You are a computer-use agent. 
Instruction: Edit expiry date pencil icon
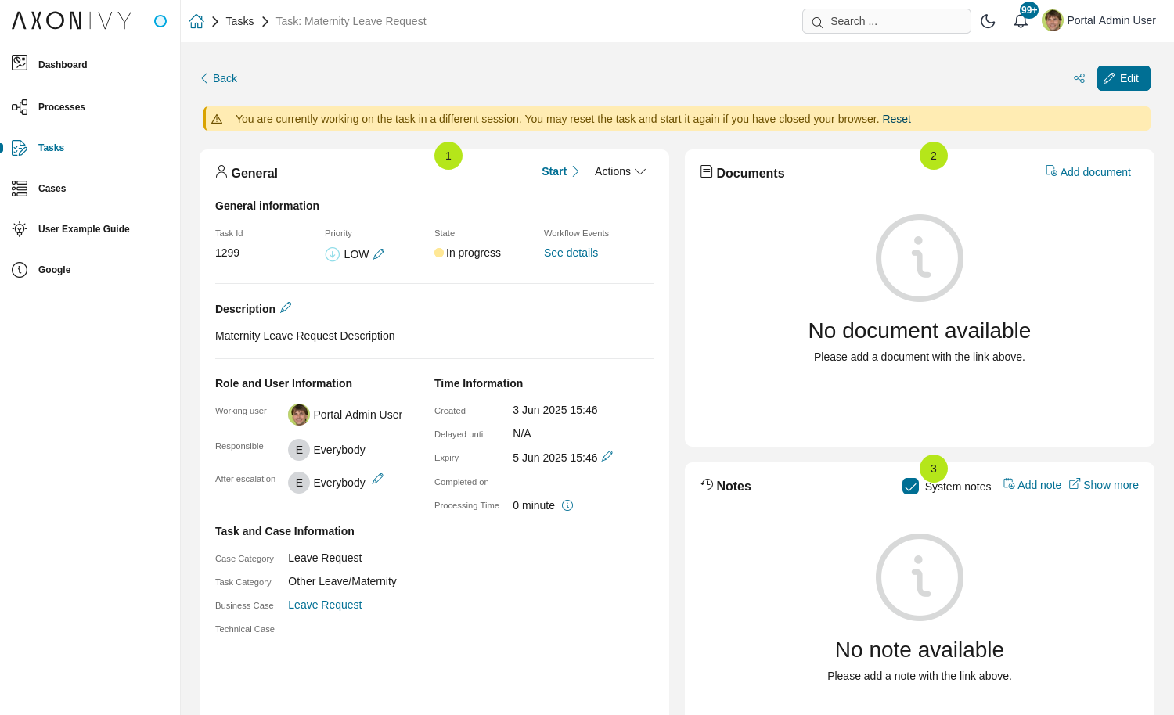[607, 456]
